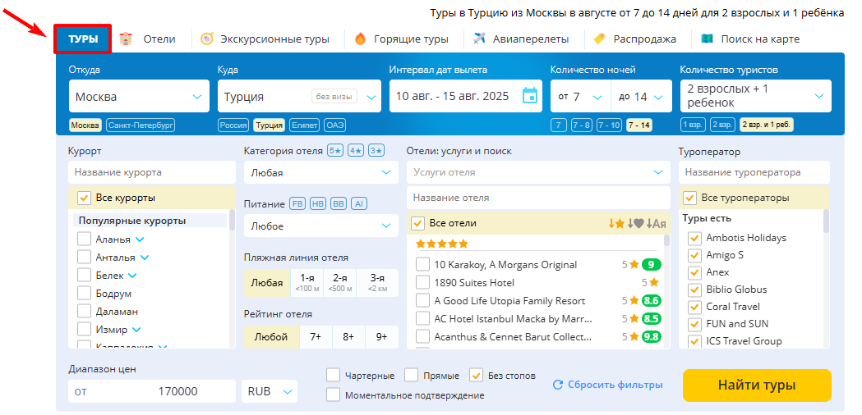Open the Отели tab
862x415 pixels.
[159, 39]
